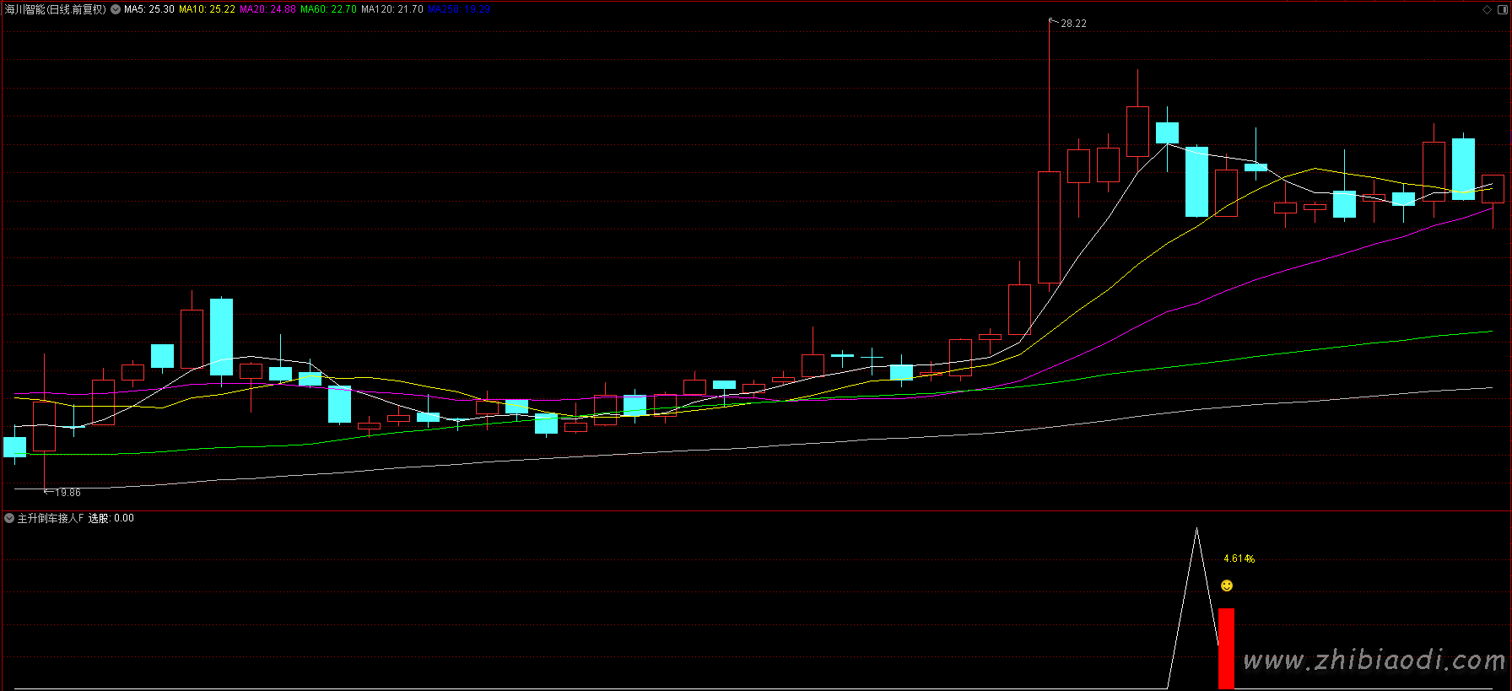Select the blue MA250: 19.29 label
The height and width of the screenshot is (691, 1512).
[x=459, y=9]
